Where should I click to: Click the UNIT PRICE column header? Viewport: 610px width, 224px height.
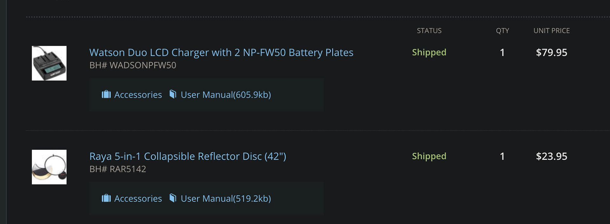552,31
